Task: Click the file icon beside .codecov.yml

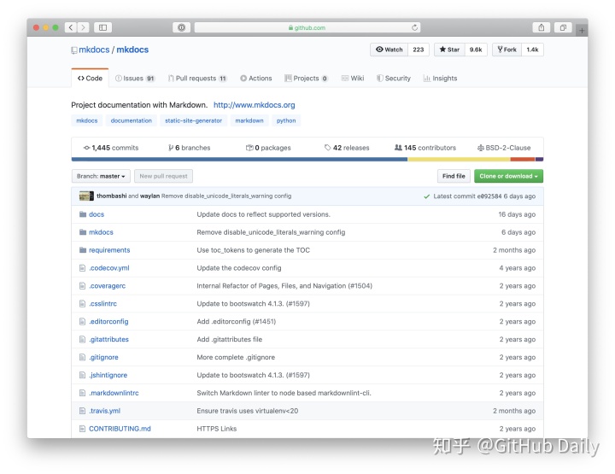Action: [x=82, y=268]
